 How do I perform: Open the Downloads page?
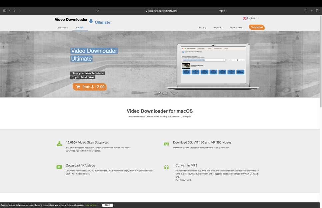(x=236, y=28)
